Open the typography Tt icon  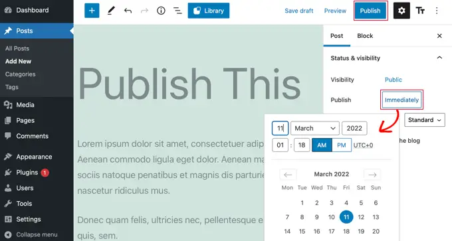[420, 11]
